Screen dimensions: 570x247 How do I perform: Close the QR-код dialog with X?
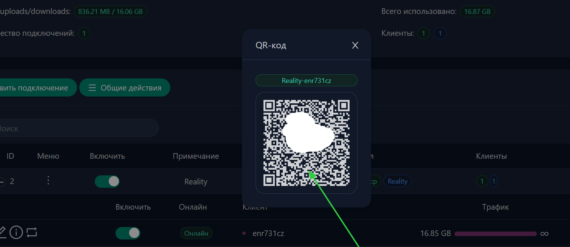355,46
